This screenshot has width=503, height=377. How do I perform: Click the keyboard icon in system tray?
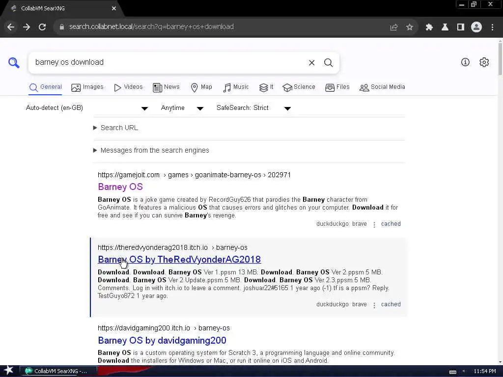[452, 372]
